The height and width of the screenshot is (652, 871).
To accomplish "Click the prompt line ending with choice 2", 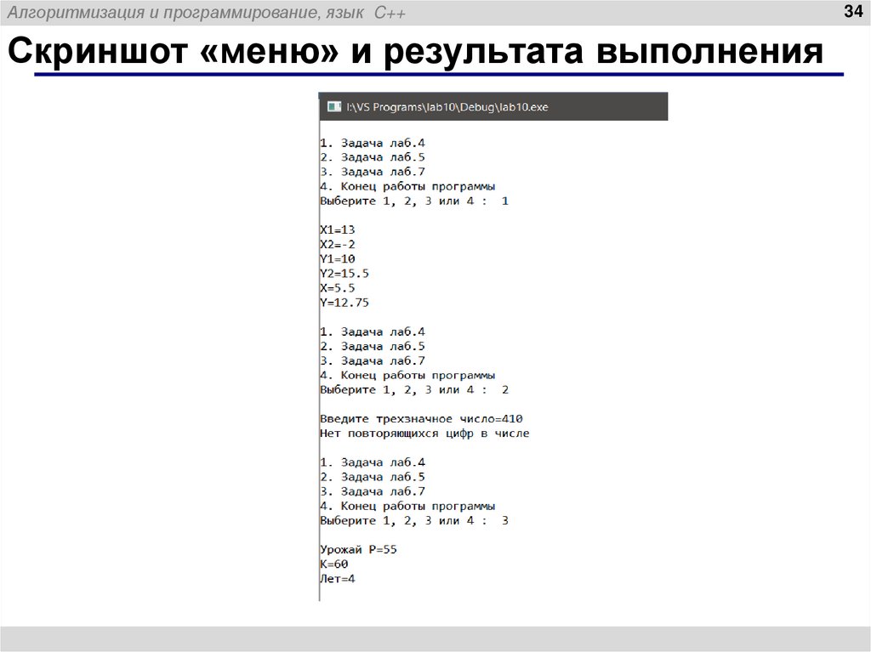I will 414,390.
